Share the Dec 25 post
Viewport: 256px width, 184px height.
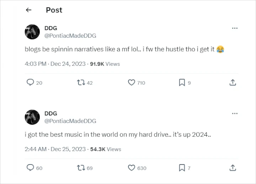pos(233,168)
